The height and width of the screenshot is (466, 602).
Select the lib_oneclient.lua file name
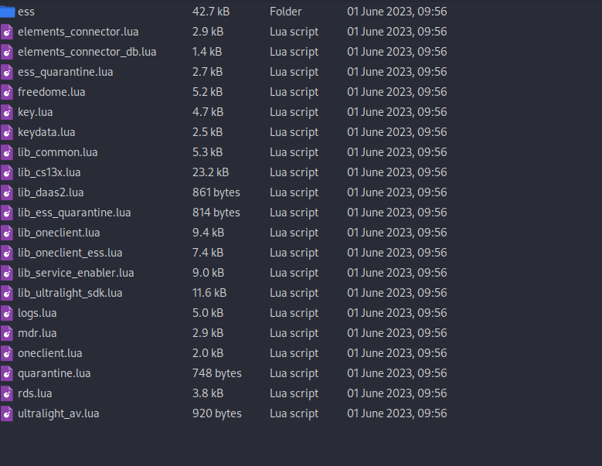click(x=59, y=233)
